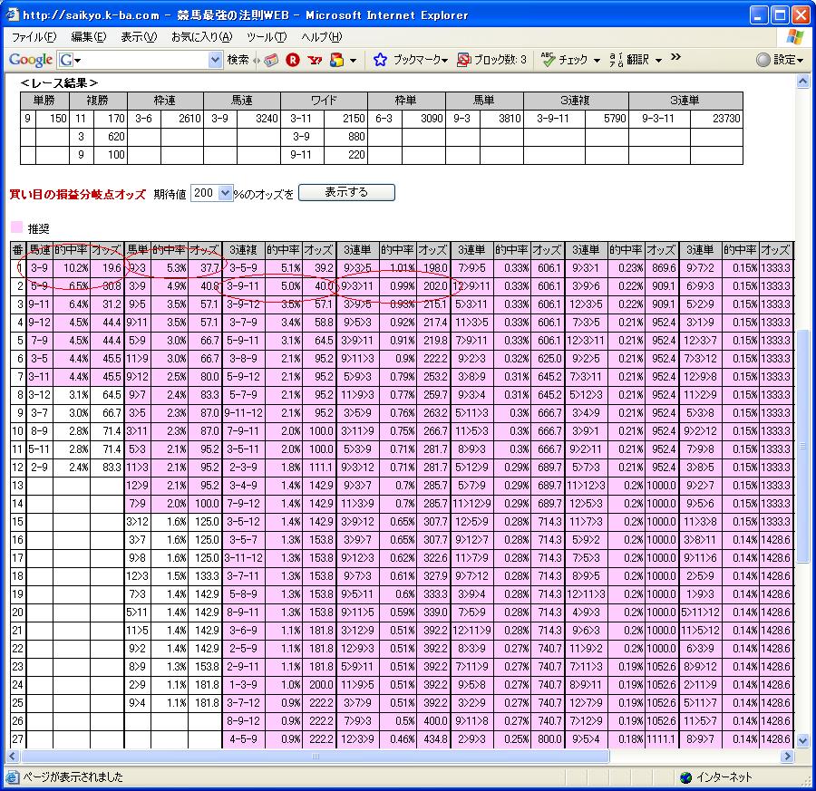Open the 表示(V) menu

click(139, 37)
